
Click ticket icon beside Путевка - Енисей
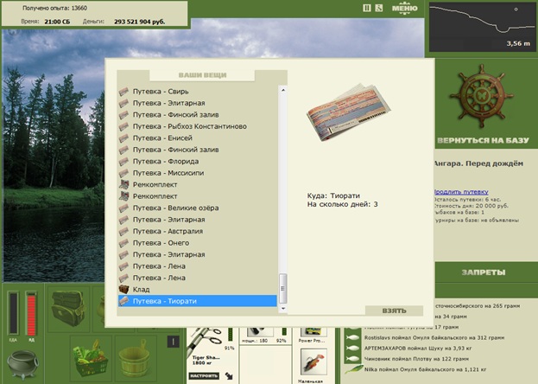coord(123,138)
